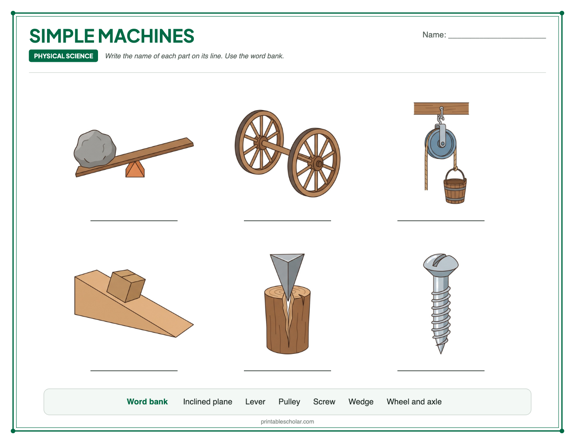The image size is (575, 444).
Task: Click the answer line under the log
Action: pos(287,370)
